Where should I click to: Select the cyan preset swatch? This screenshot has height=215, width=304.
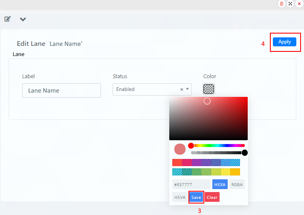[x=177, y=172]
